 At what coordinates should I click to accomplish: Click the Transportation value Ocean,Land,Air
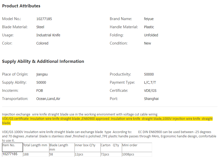[48, 99]
